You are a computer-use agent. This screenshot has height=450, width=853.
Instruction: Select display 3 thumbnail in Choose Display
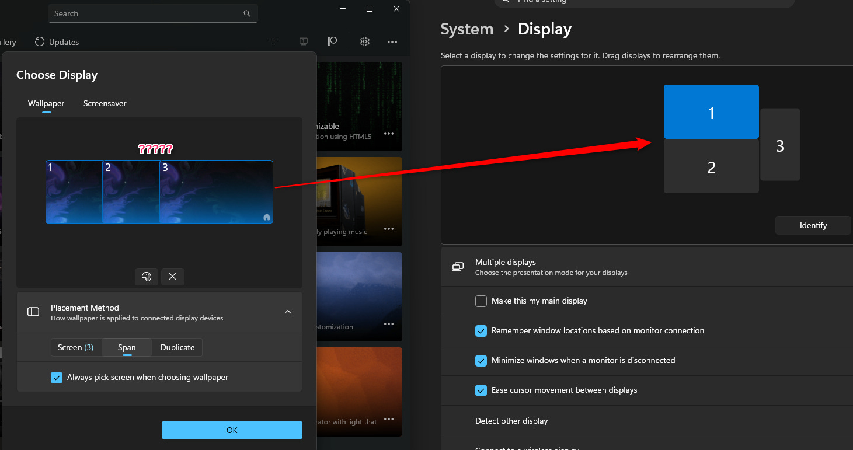point(216,191)
